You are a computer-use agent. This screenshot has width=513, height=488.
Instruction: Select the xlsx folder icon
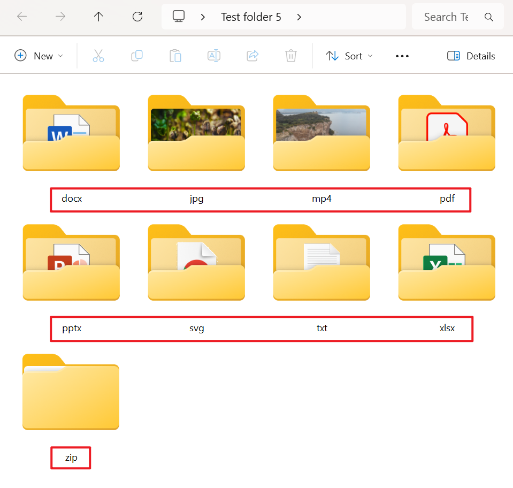point(447,262)
